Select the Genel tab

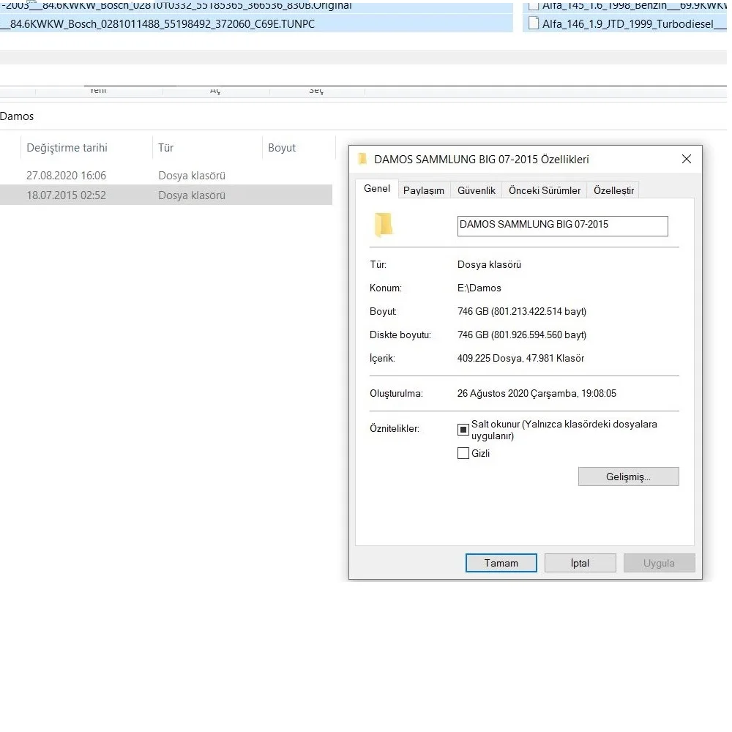pos(376,189)
